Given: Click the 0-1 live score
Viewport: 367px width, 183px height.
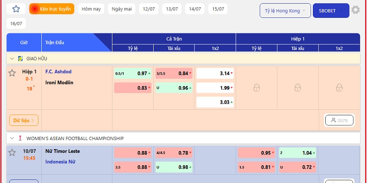Looking at the screenshot, I should pos(29,79).
